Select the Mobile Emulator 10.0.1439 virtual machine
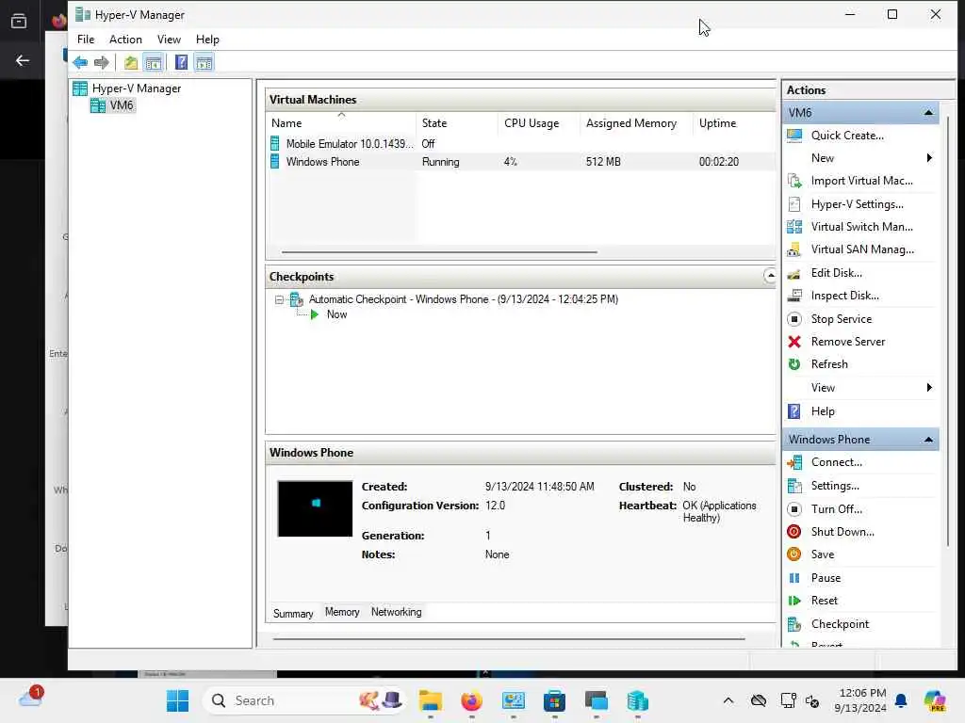Screen dimensions: 965x723 tap(522, 144)
